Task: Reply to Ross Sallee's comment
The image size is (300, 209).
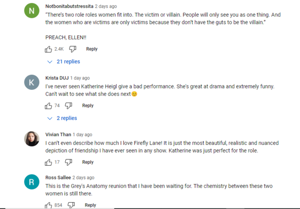Action: [90, 205]
